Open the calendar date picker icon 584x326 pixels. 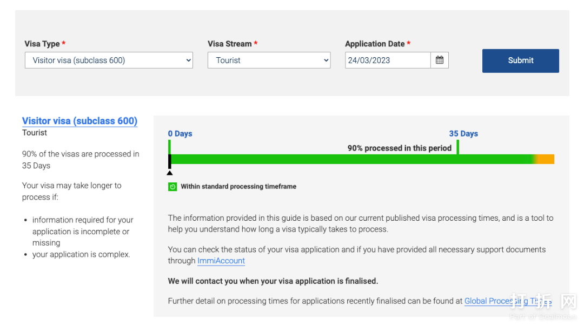click(440, 60)
